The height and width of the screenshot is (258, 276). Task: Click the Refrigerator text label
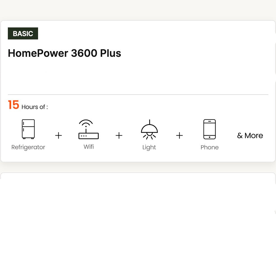[28, 147]
